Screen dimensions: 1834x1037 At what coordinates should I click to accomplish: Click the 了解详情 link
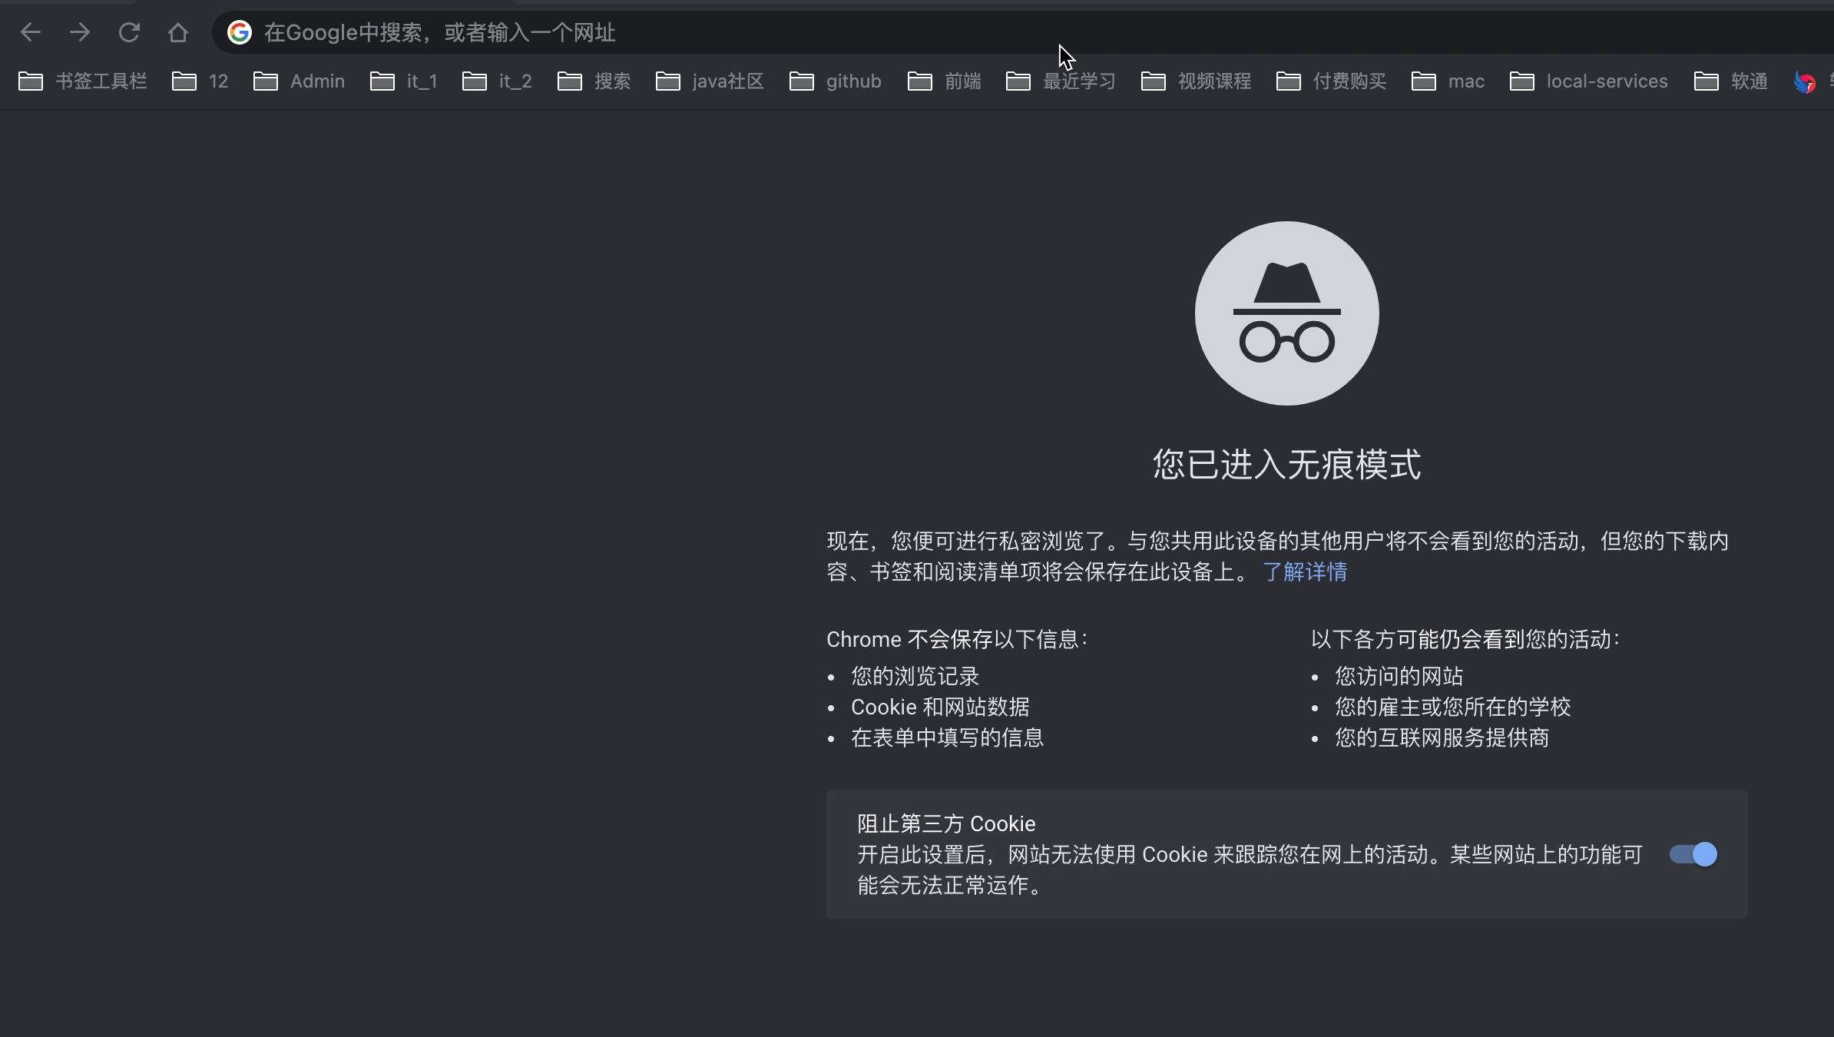(x=1305, y=572)
